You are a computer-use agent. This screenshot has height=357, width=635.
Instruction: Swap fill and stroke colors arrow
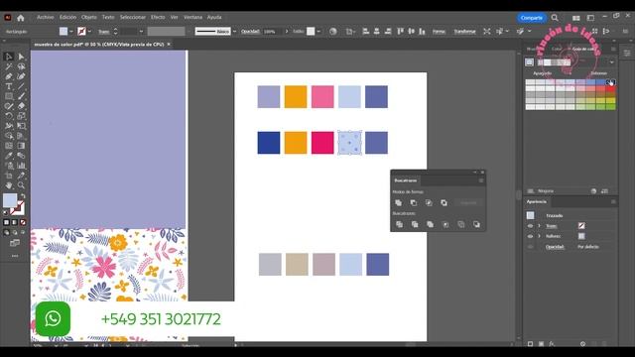(x=23, y=196)
